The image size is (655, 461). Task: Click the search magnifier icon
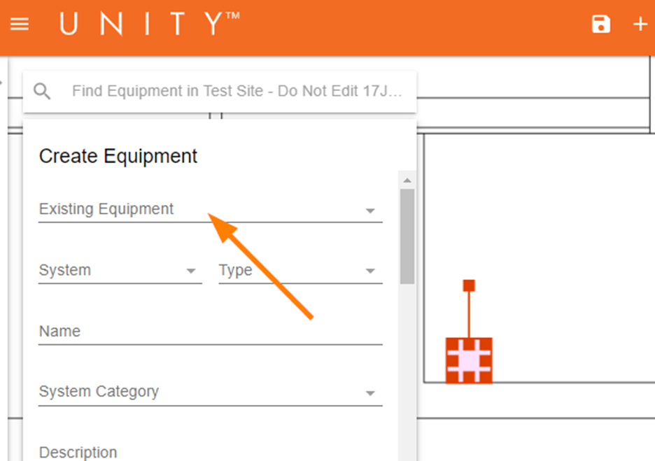coord(42,91)
